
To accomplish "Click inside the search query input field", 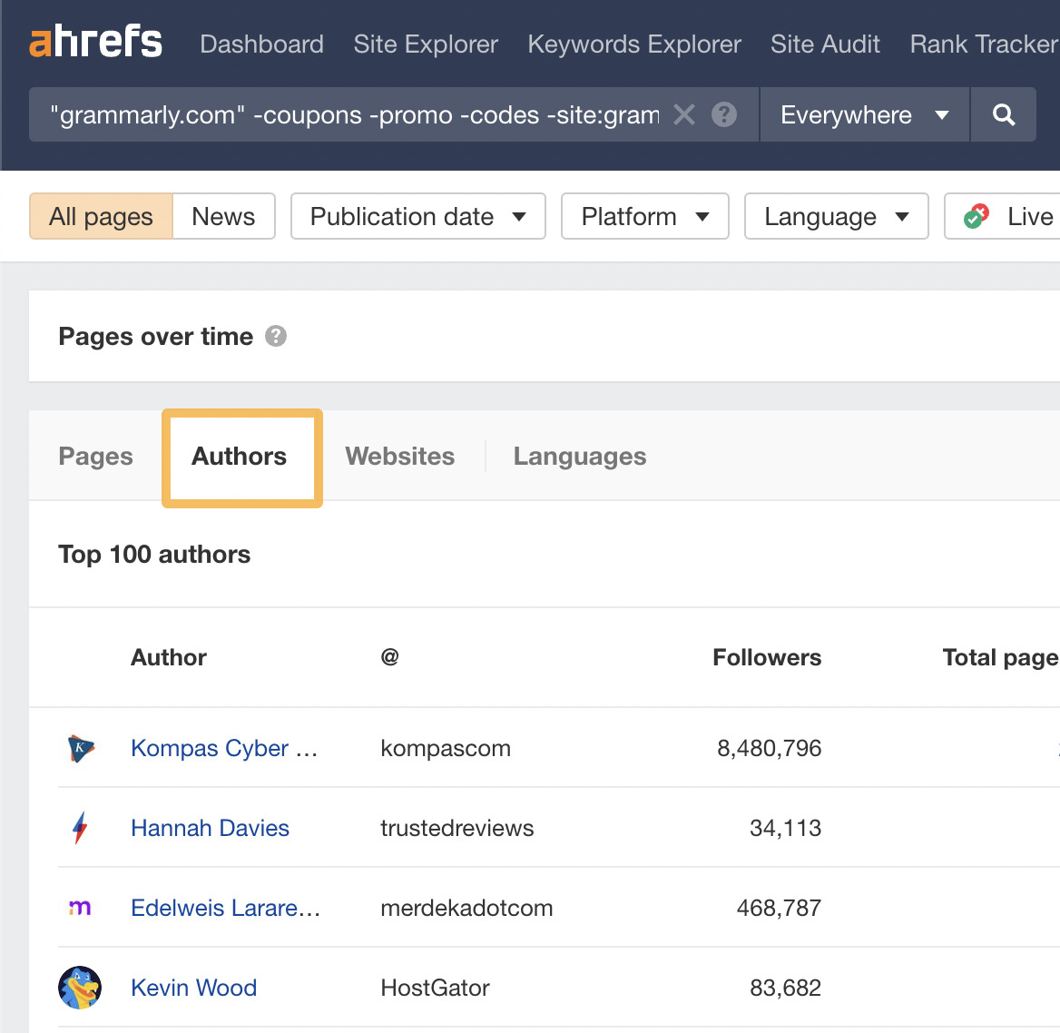I will (x=363, y=114).
